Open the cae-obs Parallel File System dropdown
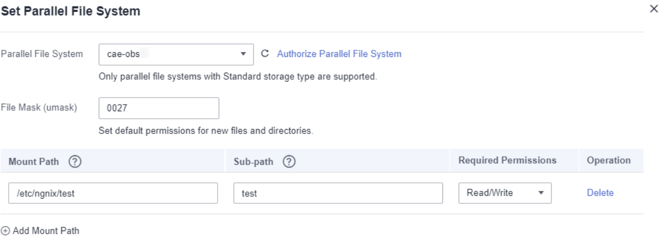Image resolution: width=659 pixels, height=237 pixels. [x=168, y=54]
